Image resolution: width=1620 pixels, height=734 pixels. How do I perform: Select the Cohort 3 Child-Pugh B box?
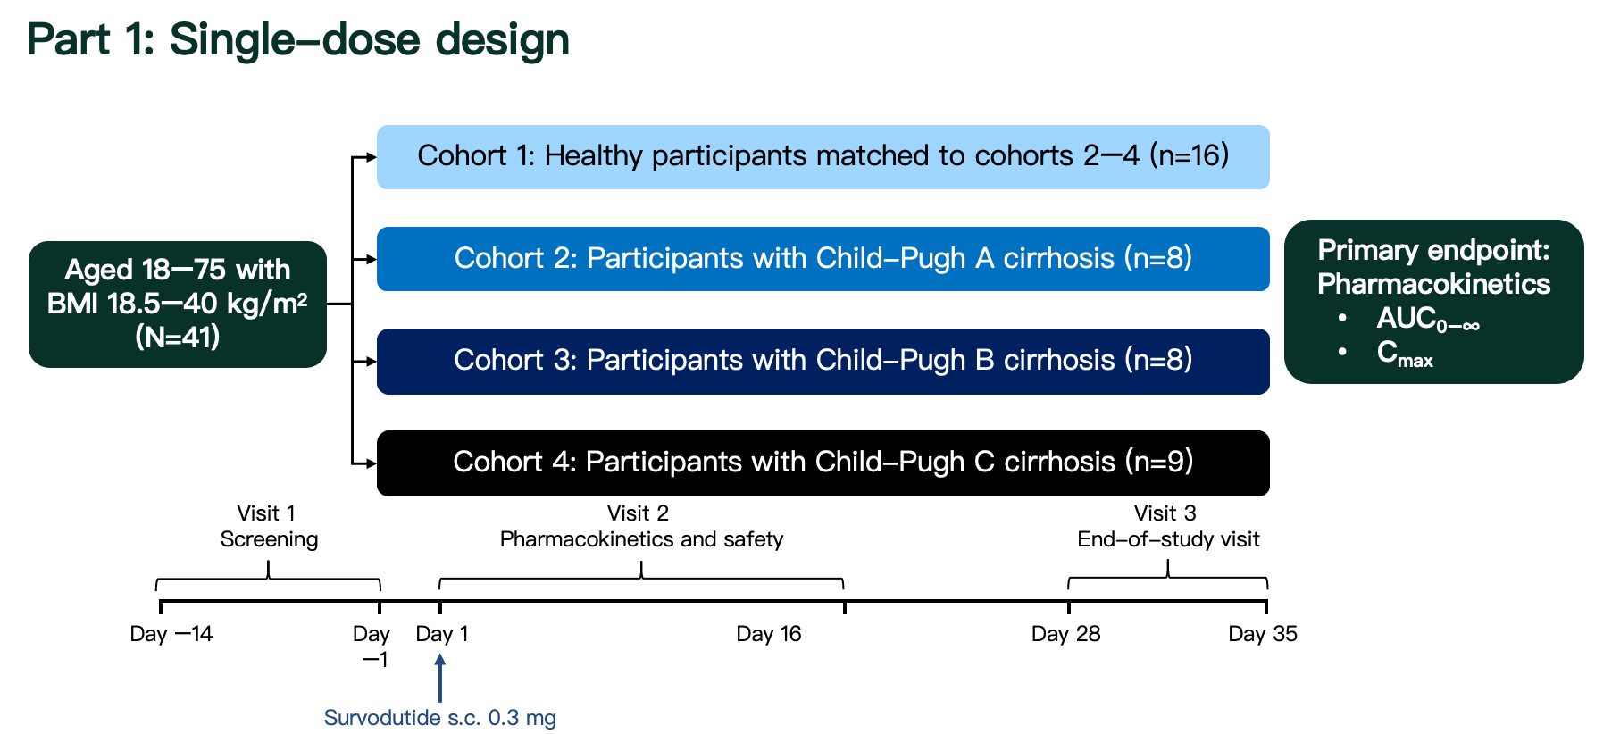click(823, 361)
